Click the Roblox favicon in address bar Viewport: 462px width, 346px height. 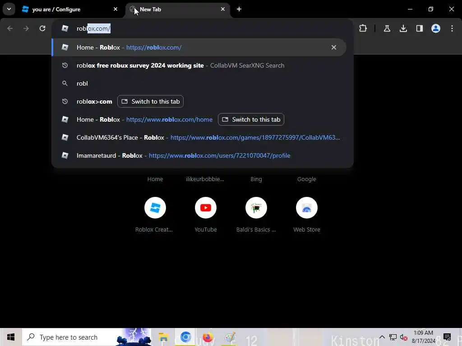pyautogui.click(x=65, y=28)
